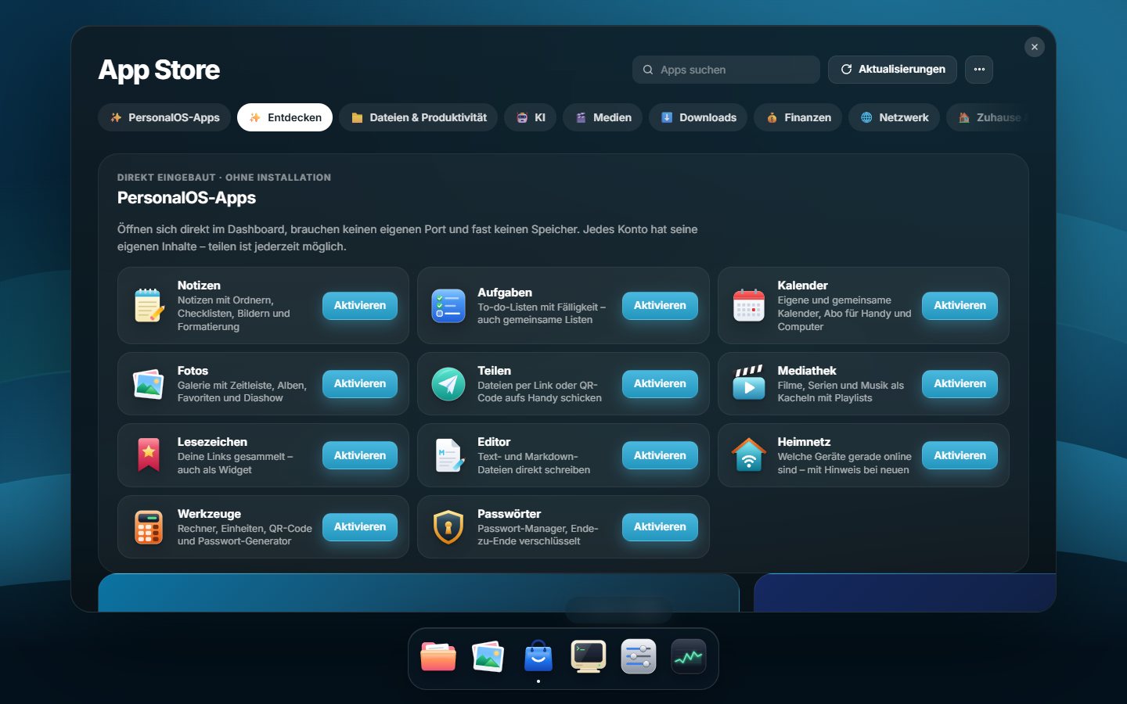Viewport: 1127px width, 704px height.
Task: Activate the Passwörter app
Action: [660, 527]
